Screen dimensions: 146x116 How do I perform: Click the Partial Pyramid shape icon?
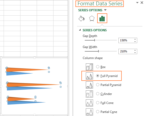tap(89, 85)
